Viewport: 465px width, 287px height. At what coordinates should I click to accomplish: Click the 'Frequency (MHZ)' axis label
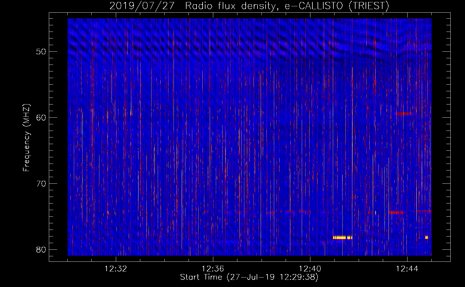click(x=26, y=138)
